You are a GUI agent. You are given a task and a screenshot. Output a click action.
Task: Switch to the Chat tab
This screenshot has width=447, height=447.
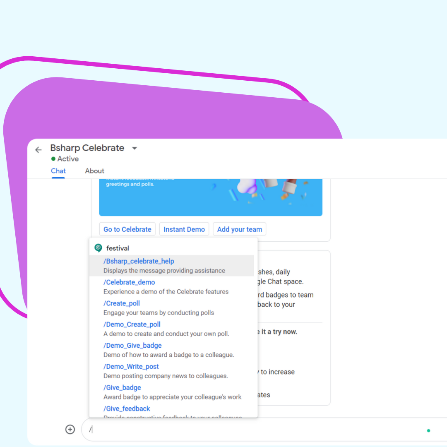pos(58,171)
